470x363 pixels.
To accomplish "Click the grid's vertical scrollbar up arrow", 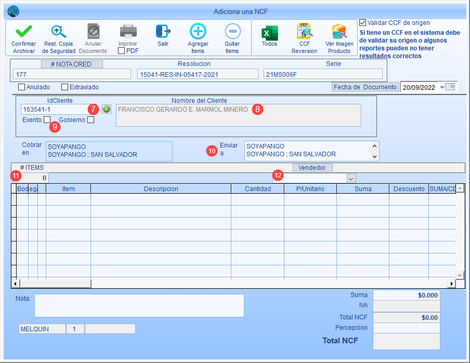I will pos(460,188).
